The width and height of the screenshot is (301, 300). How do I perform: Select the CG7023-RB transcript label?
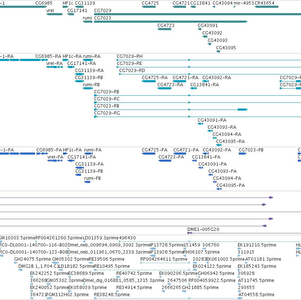click(106, 106)
